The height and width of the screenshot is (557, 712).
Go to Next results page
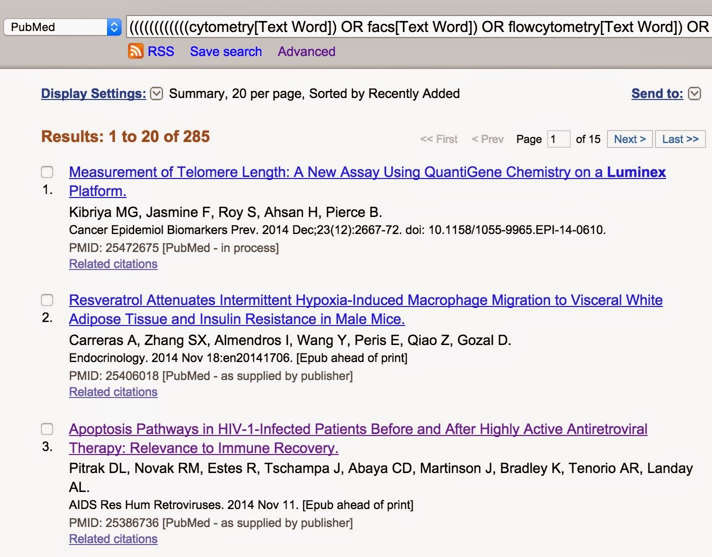click(630, 139)
